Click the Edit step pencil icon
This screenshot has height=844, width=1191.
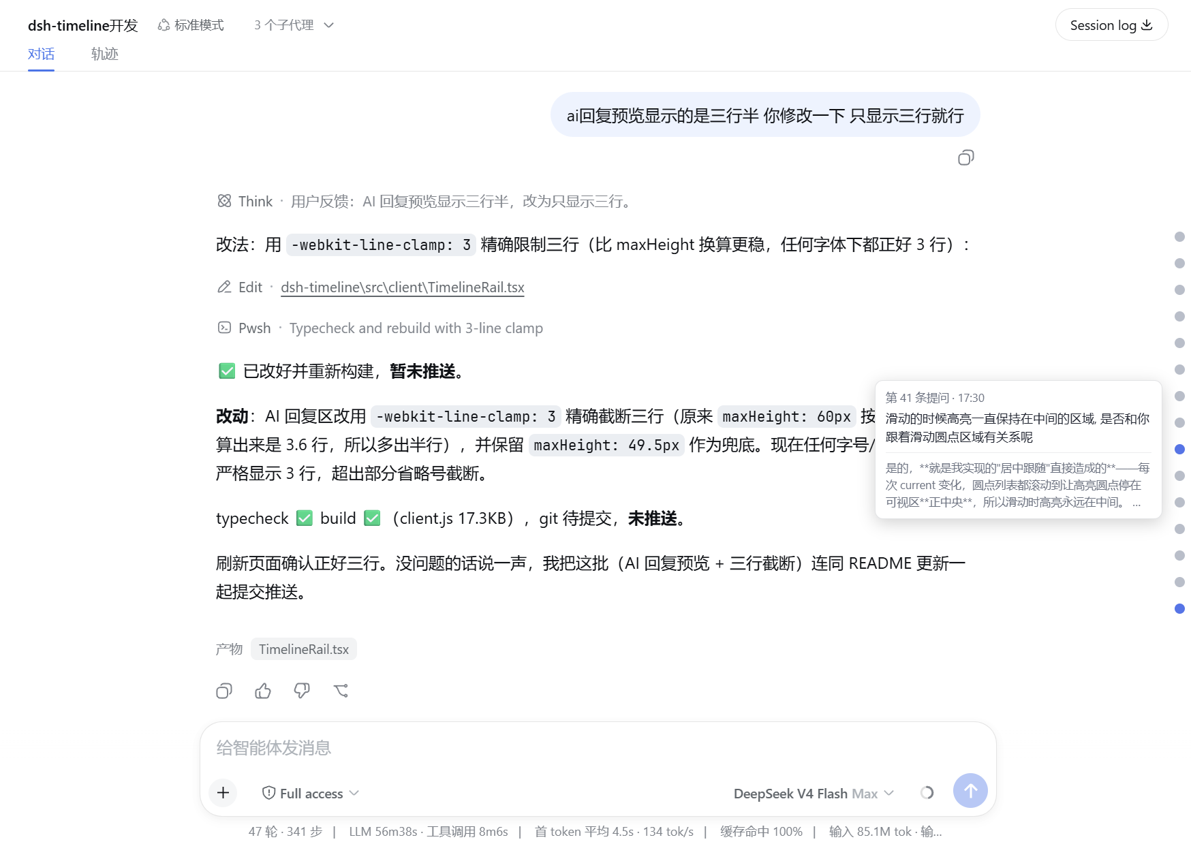pos(224,287)
